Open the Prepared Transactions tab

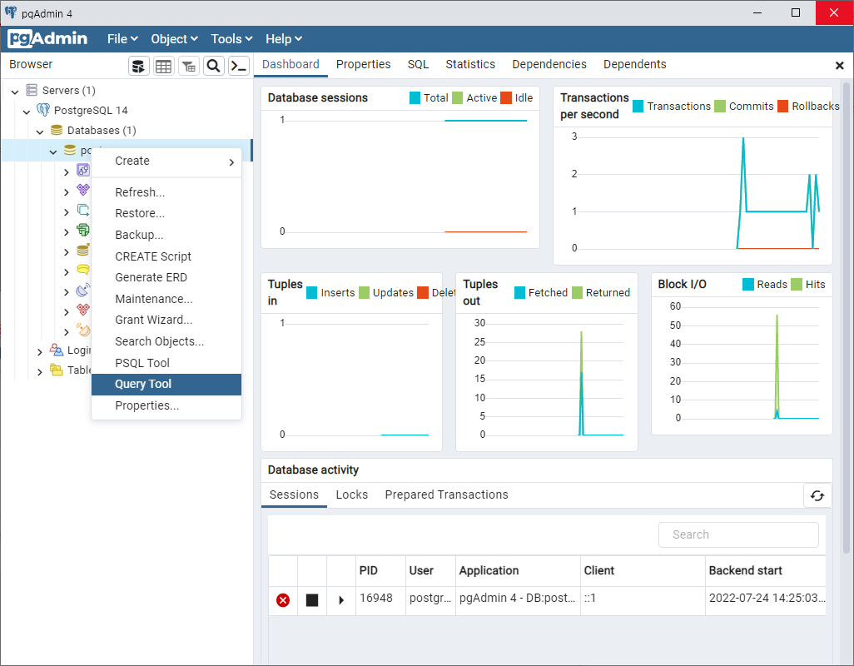[x=446, y=495]
